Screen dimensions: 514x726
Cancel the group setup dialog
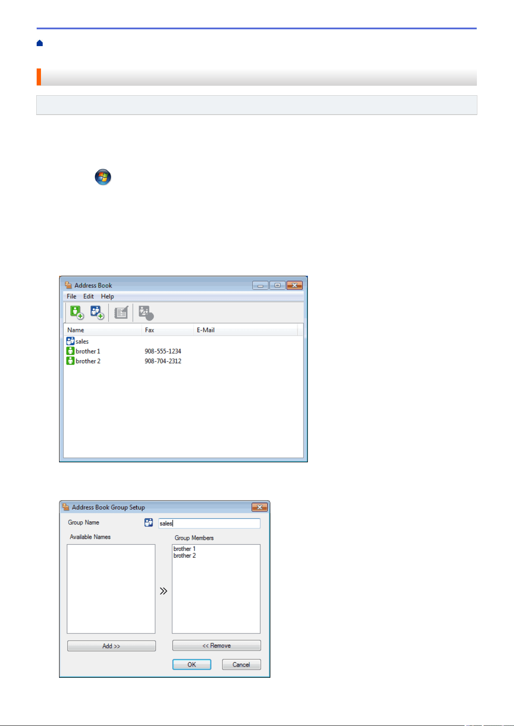(x=241, y=664)
